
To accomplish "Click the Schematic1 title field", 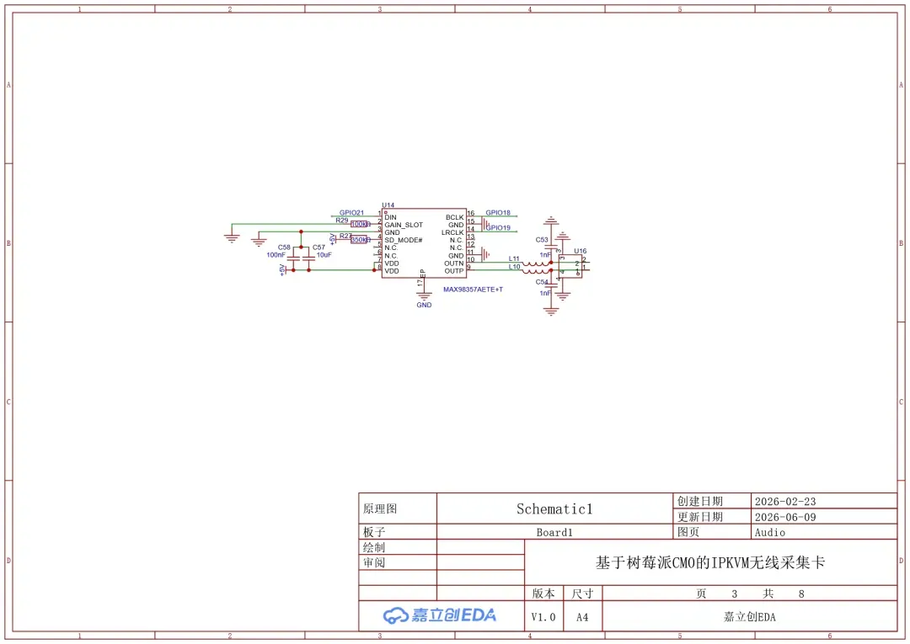I will (x=554, y=509).
